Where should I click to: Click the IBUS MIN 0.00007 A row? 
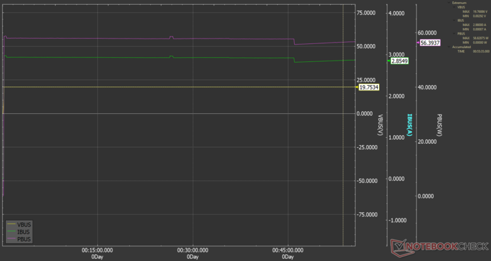(474, 29)
